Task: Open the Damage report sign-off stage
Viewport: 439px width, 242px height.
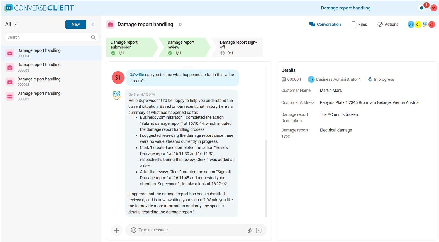Action: [x=237, y=47]
